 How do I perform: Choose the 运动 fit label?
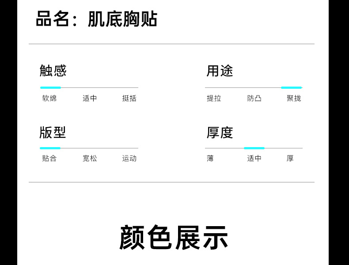tap(129, 158)
